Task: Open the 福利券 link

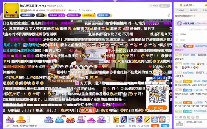Action: point(121,126)
